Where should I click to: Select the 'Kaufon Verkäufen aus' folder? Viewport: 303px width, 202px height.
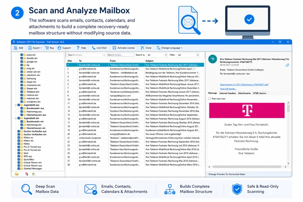pos(35,131)
